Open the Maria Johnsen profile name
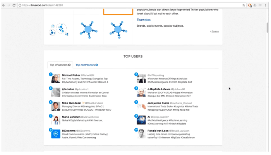 71,117
